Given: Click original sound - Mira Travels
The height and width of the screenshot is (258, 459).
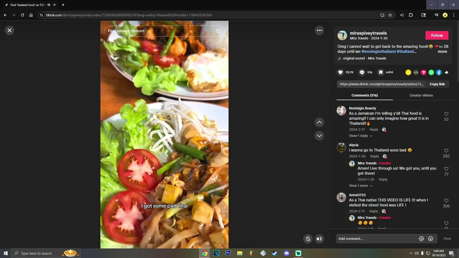Looking at the screenshot, I should tap(364, 58).
